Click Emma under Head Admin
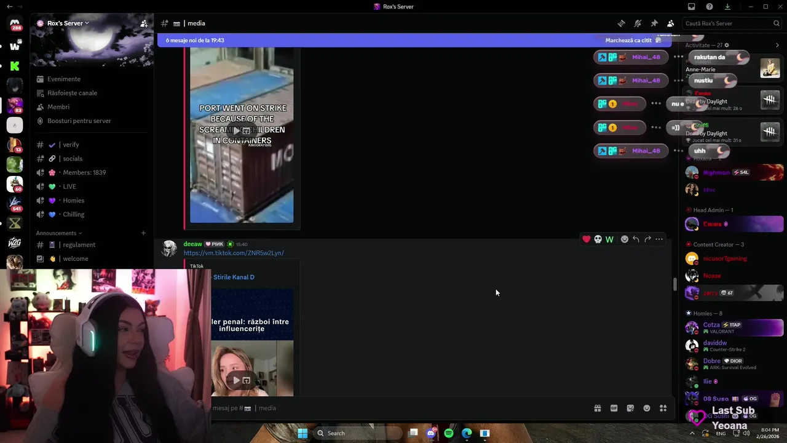This screenshot has height=443, width=787. [x=734, y=224]
